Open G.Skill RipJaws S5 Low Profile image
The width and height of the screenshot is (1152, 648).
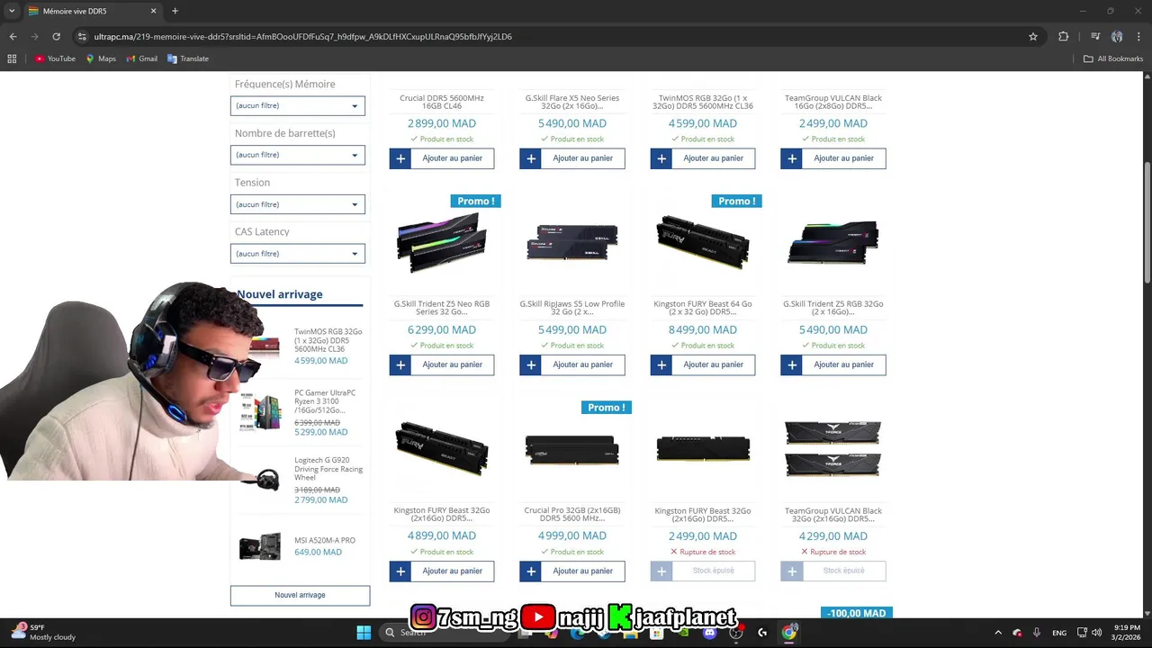572,243
